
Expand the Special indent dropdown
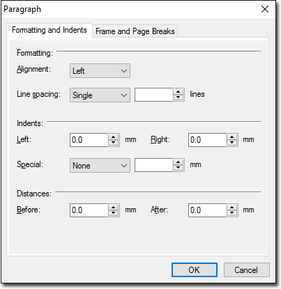pyautogui.click(x=100, y=166)
